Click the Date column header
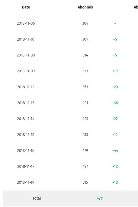The width and height of the screenshot is (138, 207). coord(26,7)
